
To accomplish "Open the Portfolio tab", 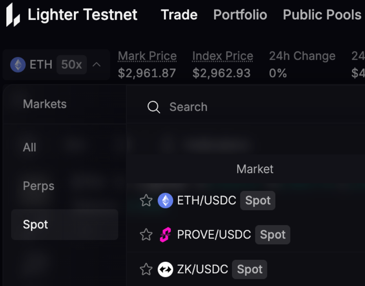I will 240,15.
